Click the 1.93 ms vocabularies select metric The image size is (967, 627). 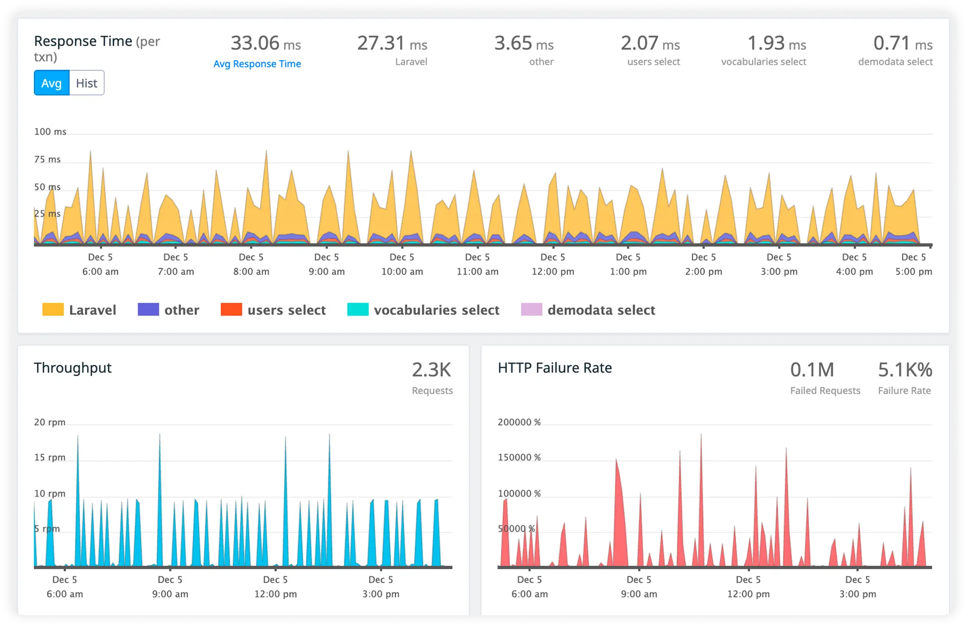(x=776, y=43)
